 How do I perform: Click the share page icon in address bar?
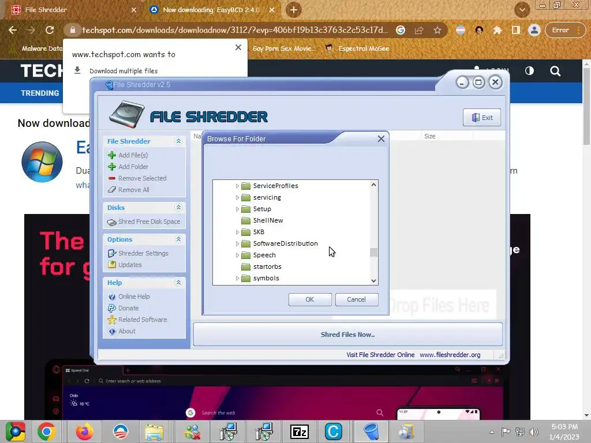click(x=419, y=30)
